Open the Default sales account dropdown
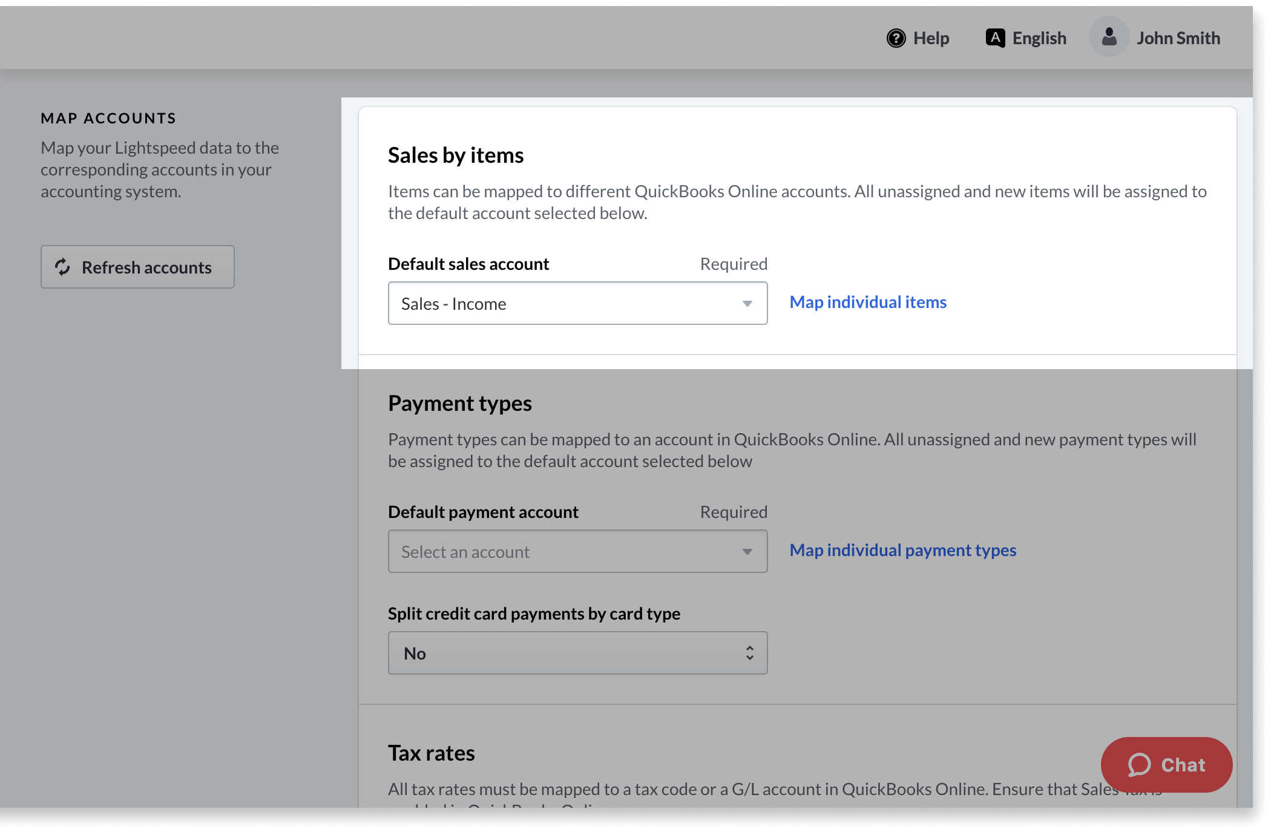The height and width of the screenshot is (832, 1271). click(x=577, y=303)
